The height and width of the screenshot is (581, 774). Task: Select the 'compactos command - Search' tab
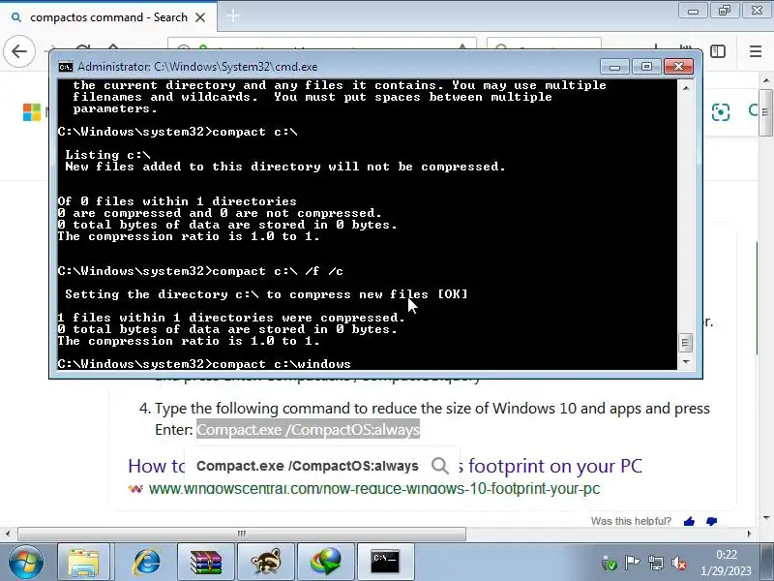point(107,17)
